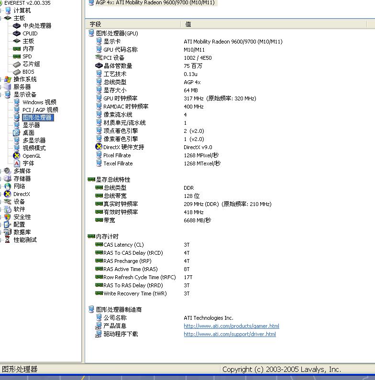Image resolution: width=375 pixels, height=380 pixels.
Task: Select the 中央处理器 CPU chip icon
Action: [x=16, y=25]
